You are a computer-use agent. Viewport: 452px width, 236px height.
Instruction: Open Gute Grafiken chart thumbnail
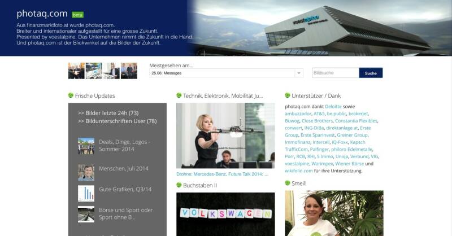coord(86,193)
